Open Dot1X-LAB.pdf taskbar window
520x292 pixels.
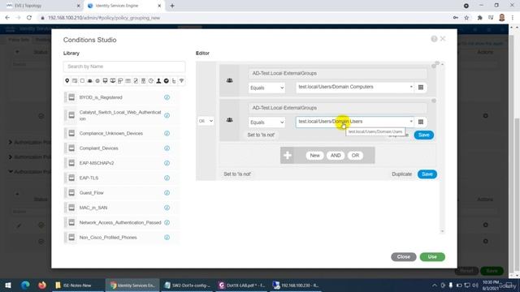click(242, 285)
